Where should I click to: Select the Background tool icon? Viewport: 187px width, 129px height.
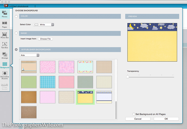coord(5,65)
